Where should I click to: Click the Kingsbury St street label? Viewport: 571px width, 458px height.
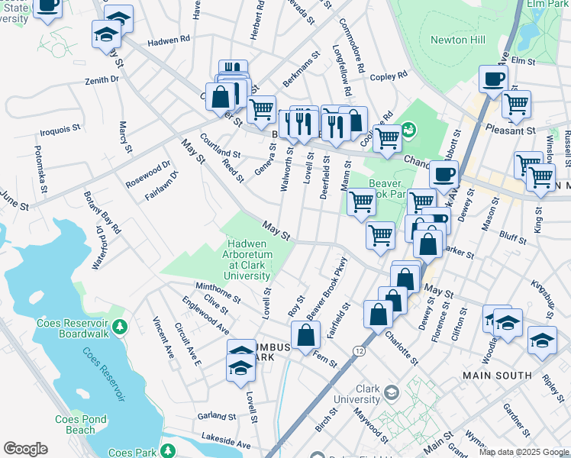[x=542, y=299]
